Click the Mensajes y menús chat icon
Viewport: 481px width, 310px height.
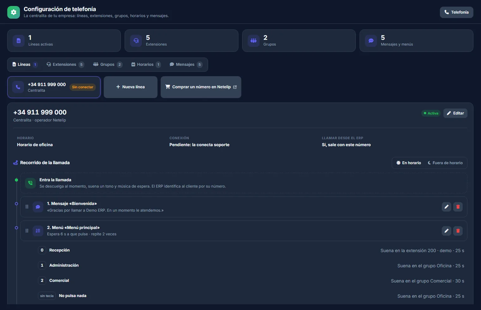(371, 41)
